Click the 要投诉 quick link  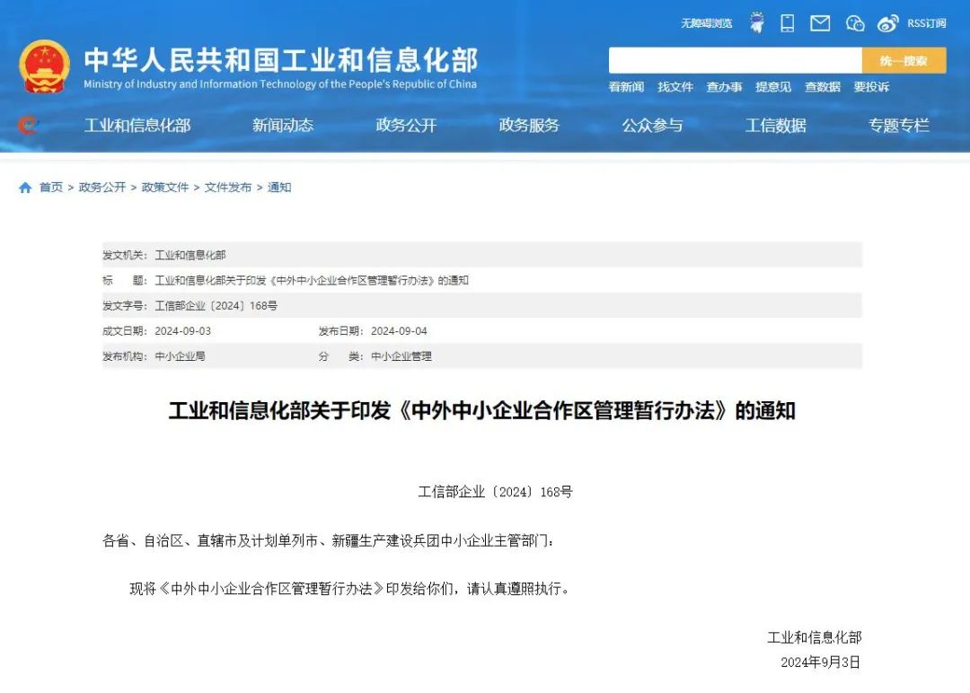point(871,87)
